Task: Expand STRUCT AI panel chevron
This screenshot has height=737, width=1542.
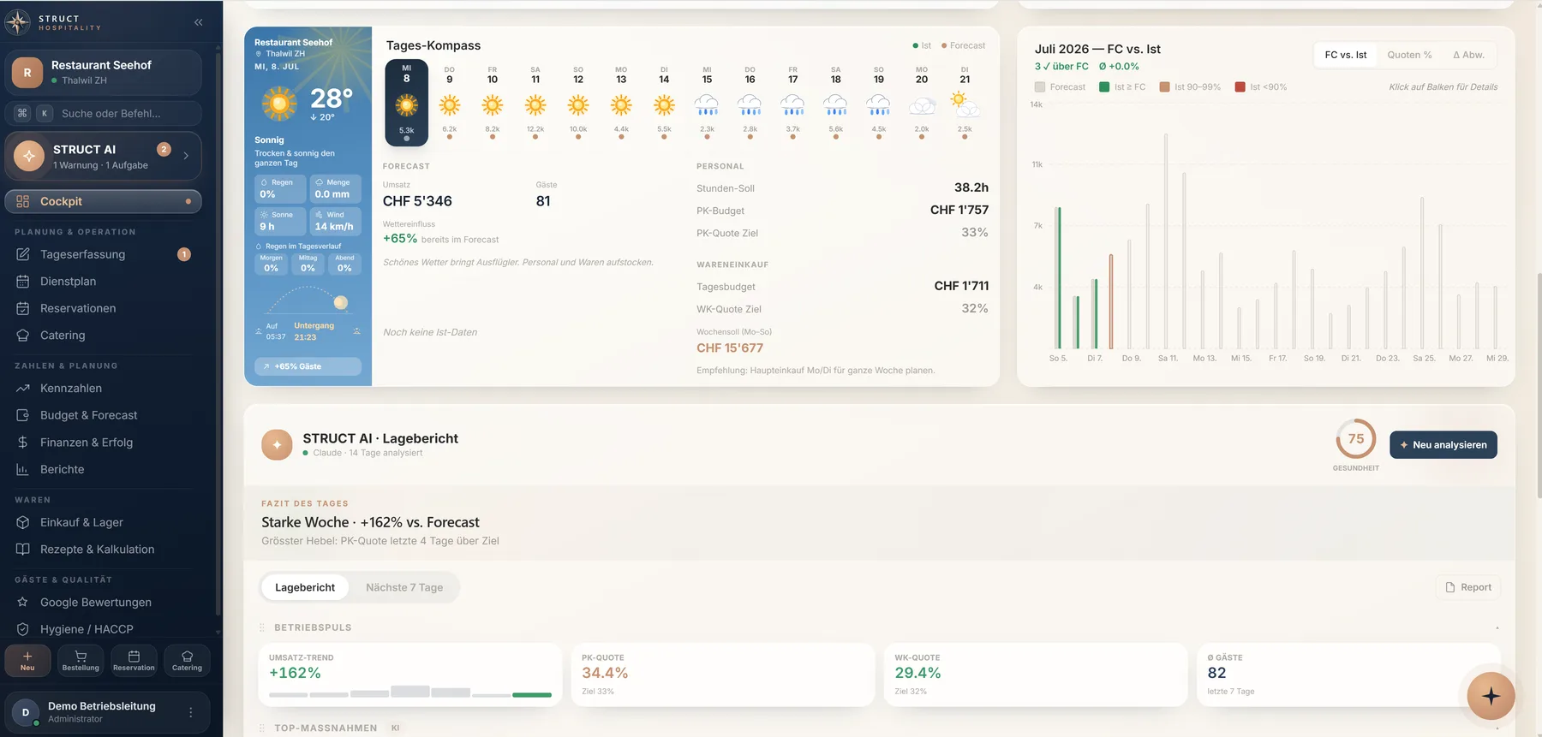Action: point(186,156)
